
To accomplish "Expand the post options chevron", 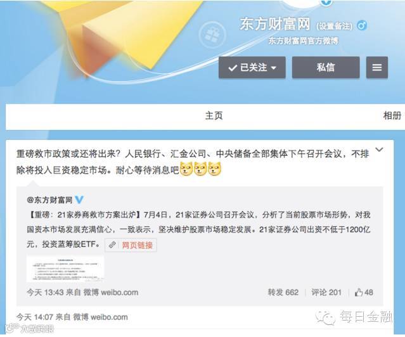I will (x=379, y=149).
